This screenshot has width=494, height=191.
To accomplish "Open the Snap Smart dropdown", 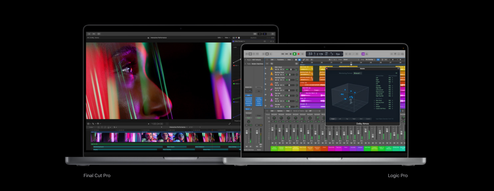I will 351,60.
